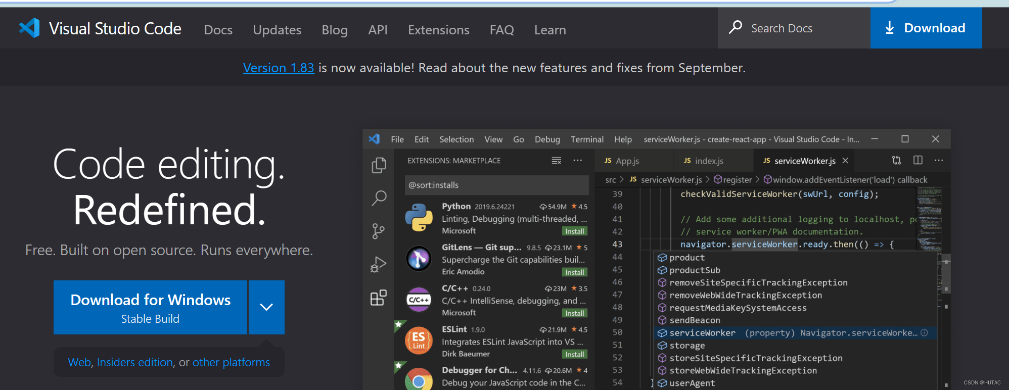Click the VS Code icon in editor title bar
1009x390 pixels.
(x=374, y=139)
